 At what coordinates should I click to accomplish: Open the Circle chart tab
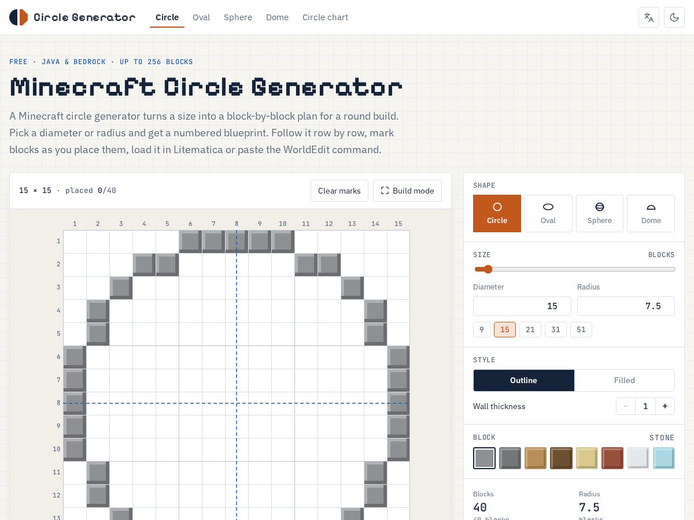[326, 17]
